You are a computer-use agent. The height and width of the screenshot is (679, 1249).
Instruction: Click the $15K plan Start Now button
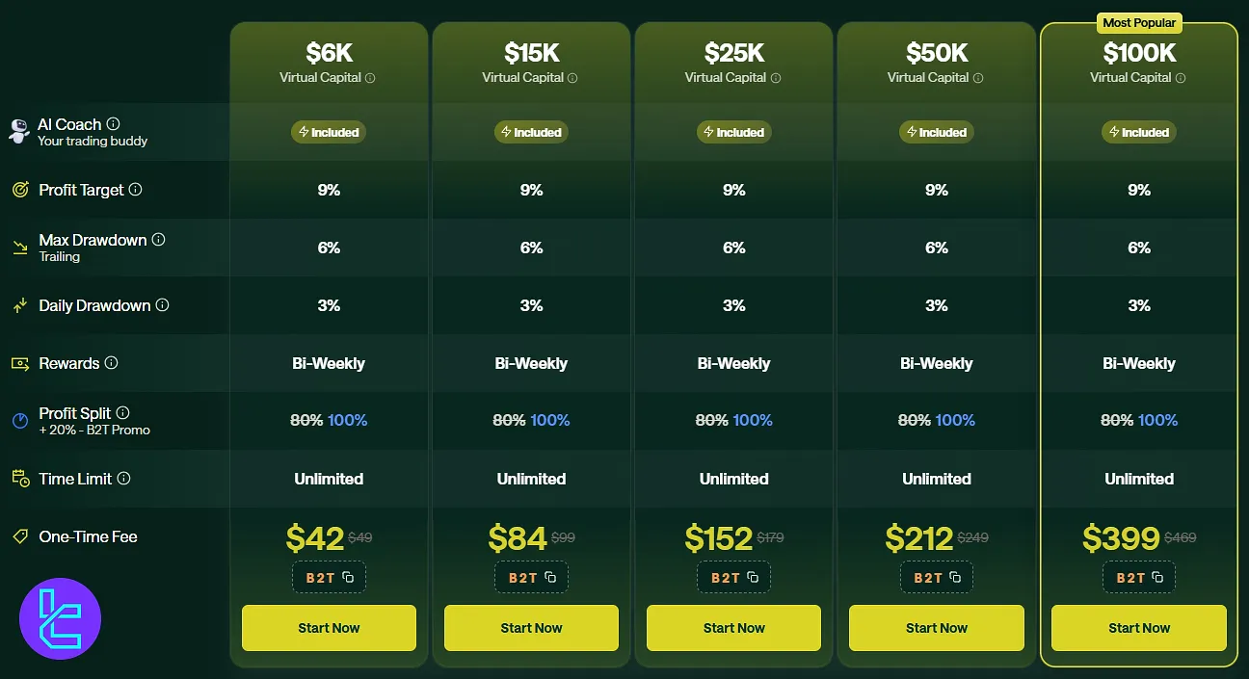pyautogui.click(x=531, y=628)
